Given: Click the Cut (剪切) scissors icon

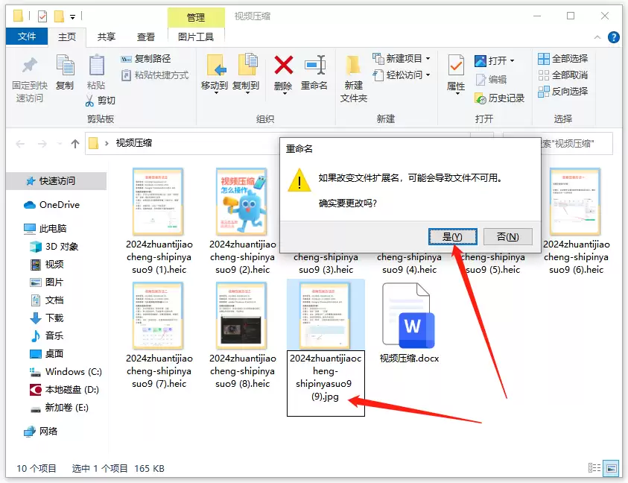Looking at the screenshot, I should click(x=89, y=100).
